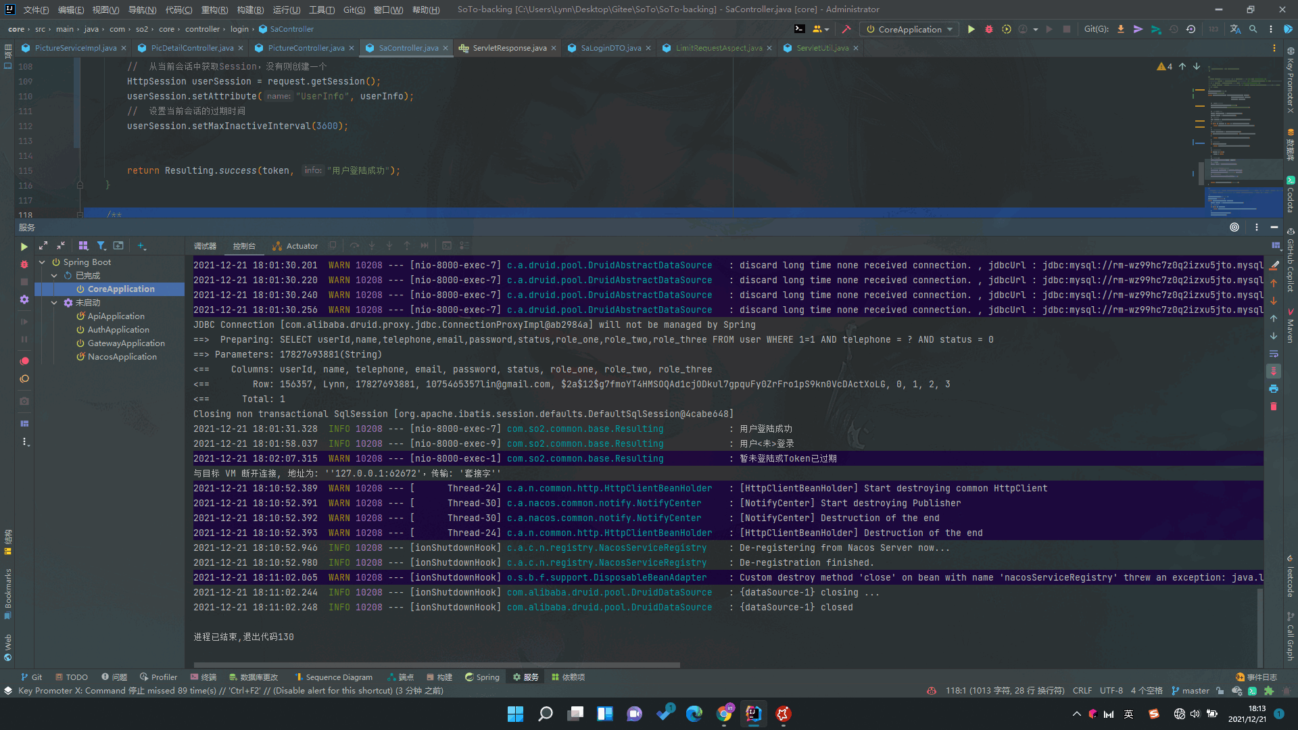The width and height of the screenshot is (1298, 730).
Task: Clear console output with the trash icon
Action: pos(1274,406)
